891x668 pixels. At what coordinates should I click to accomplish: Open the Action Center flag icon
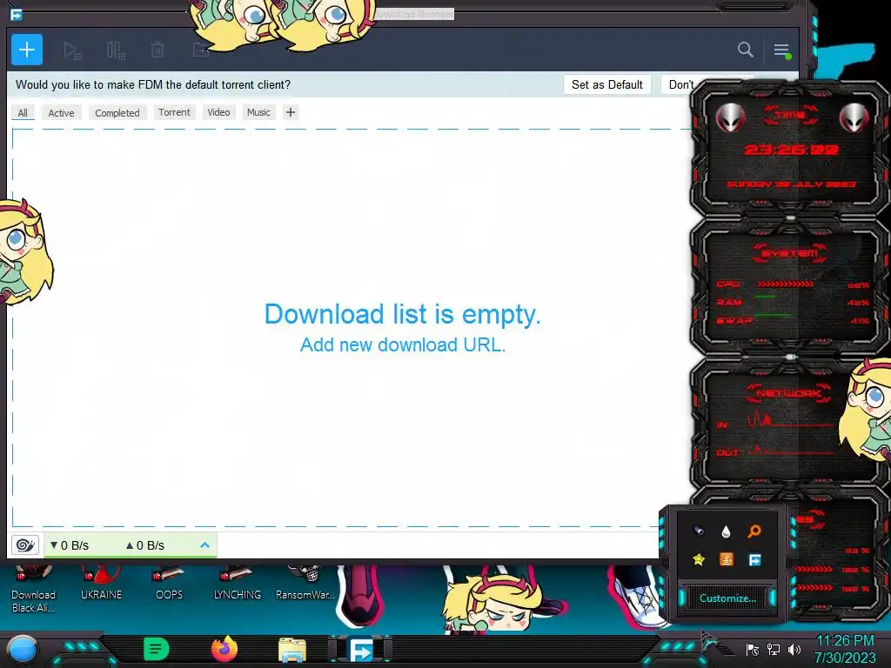pyautogui.click(x=753, y=649)
